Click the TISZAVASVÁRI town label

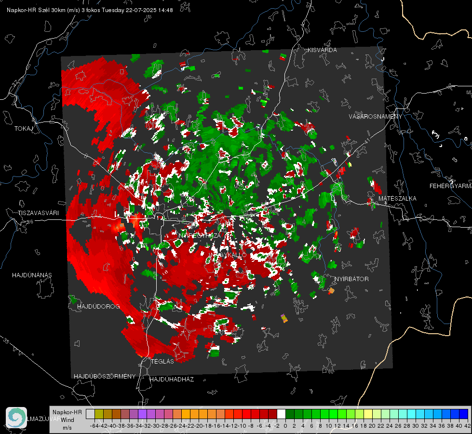pos(38,213)
